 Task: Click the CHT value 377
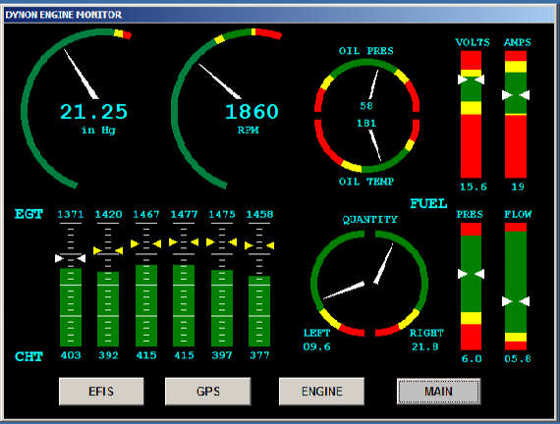[x=259, y=355]
